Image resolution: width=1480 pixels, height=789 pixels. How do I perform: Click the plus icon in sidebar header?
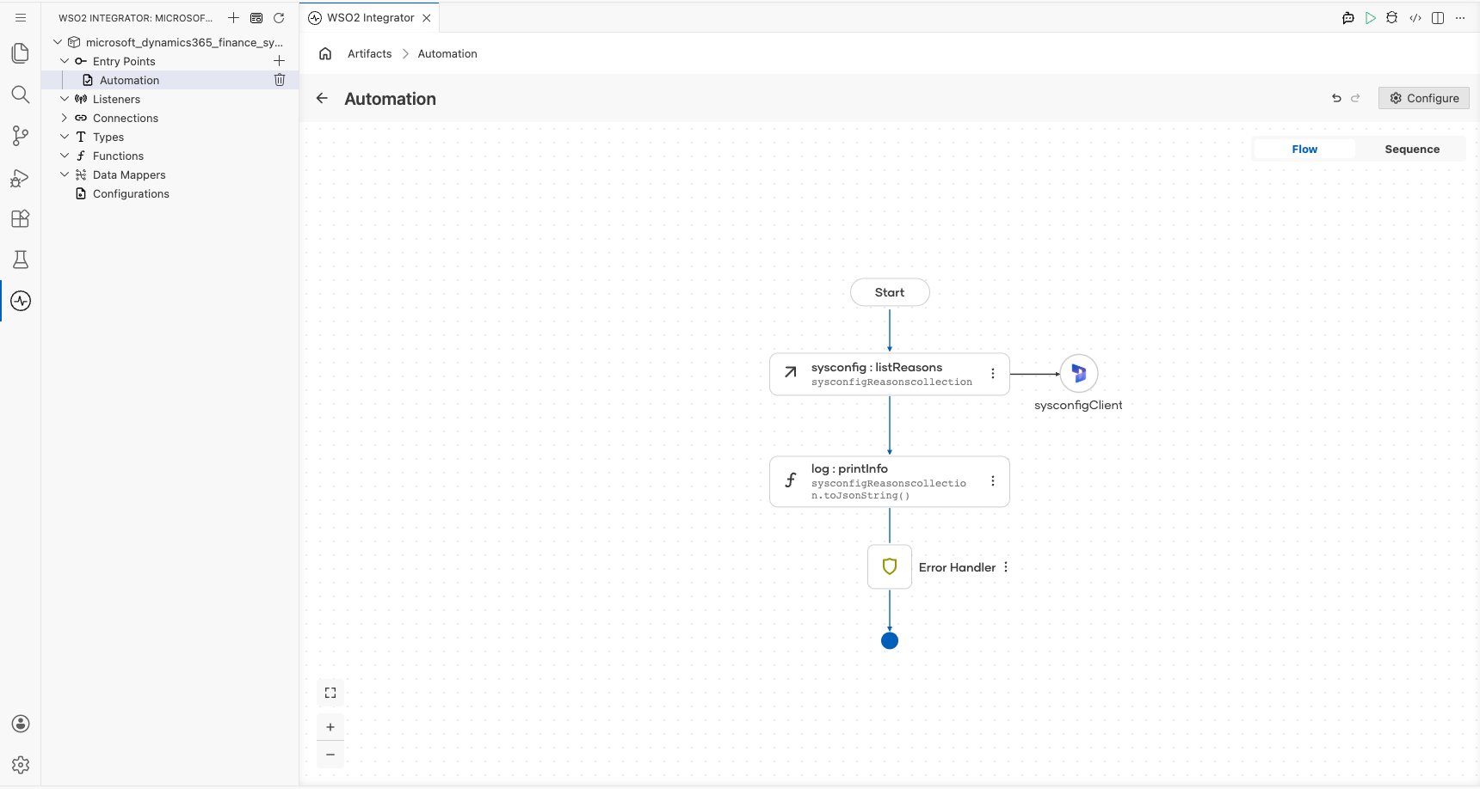click(233, 17)
